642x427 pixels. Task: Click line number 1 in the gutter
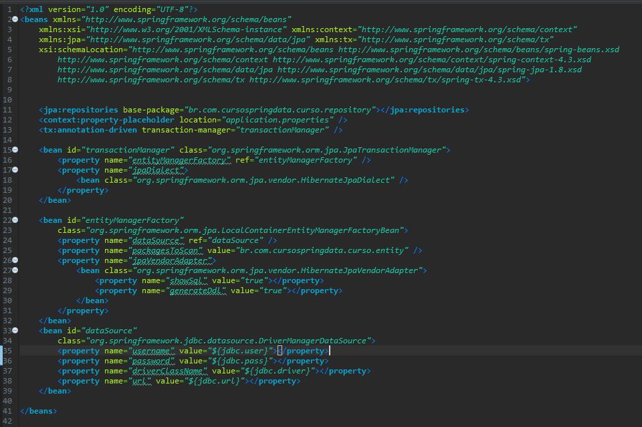pyautogui.click(x=9, y=9)
